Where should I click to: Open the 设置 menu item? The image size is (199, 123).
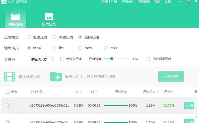pos(168,2)
